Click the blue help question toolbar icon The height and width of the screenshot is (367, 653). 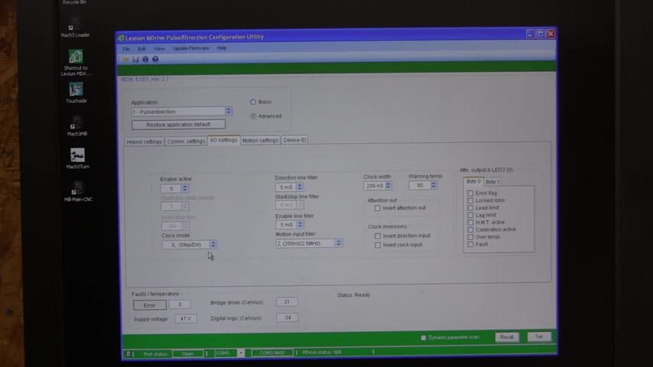click(x=155, y=59)
